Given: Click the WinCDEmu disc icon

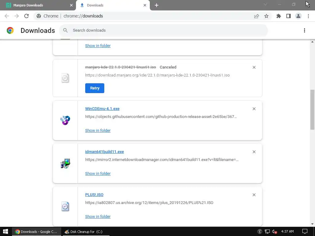Looking at the screenshot, I should pos(65,120).
